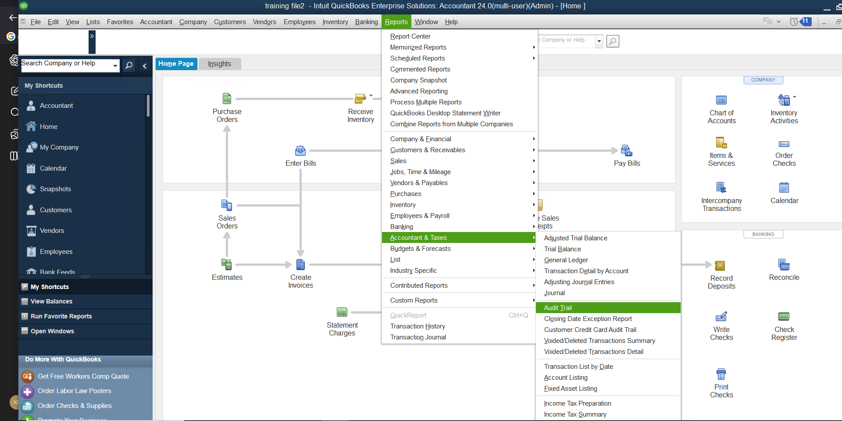Image resolution: width=842 pixels, height=421 pixels.
Task: Open Accountant shortcut in sidebar
Action: (56, 106)
